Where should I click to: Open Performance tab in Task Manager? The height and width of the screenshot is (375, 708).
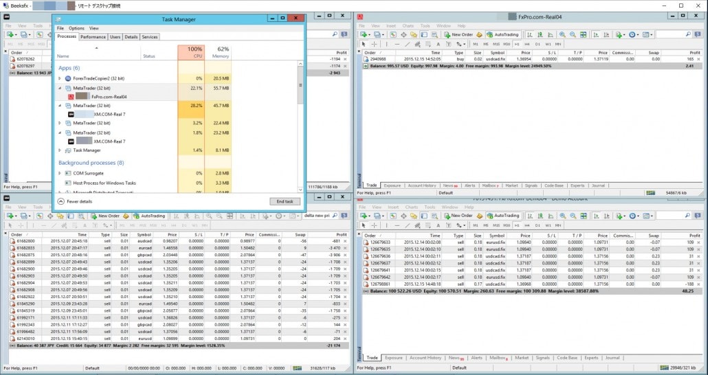tap(93, 37)
